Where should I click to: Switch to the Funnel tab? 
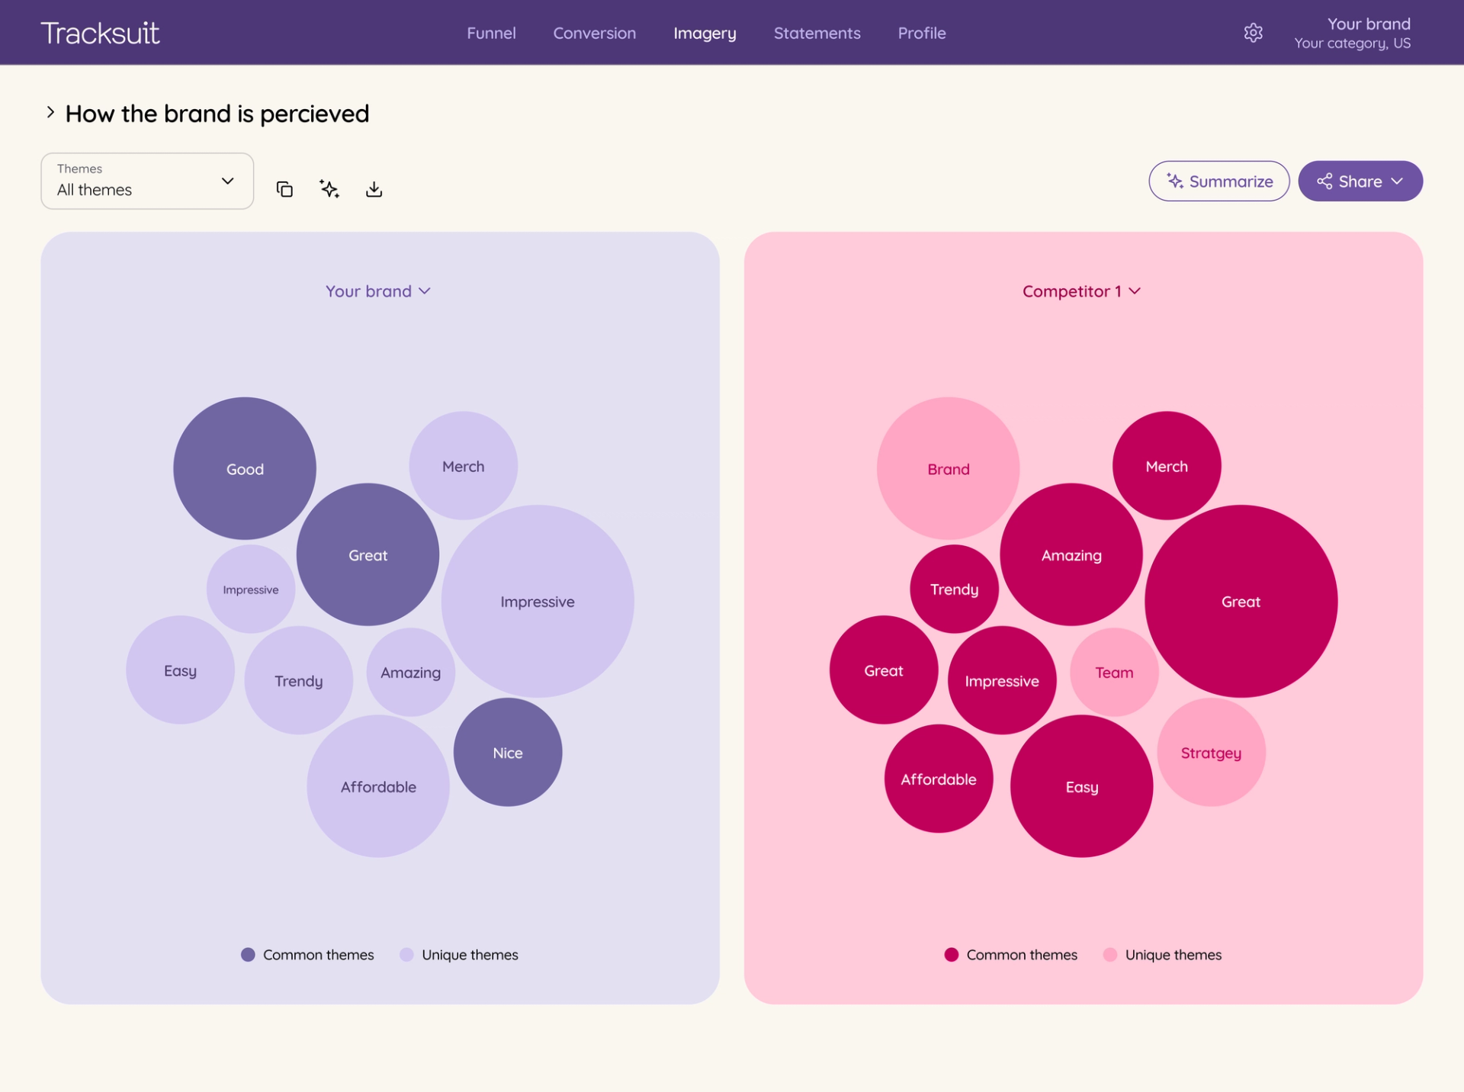pos(491,33)
